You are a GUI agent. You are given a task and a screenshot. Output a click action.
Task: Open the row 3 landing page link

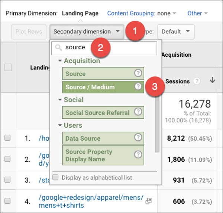pyautogui.click(x=44, y=180)
